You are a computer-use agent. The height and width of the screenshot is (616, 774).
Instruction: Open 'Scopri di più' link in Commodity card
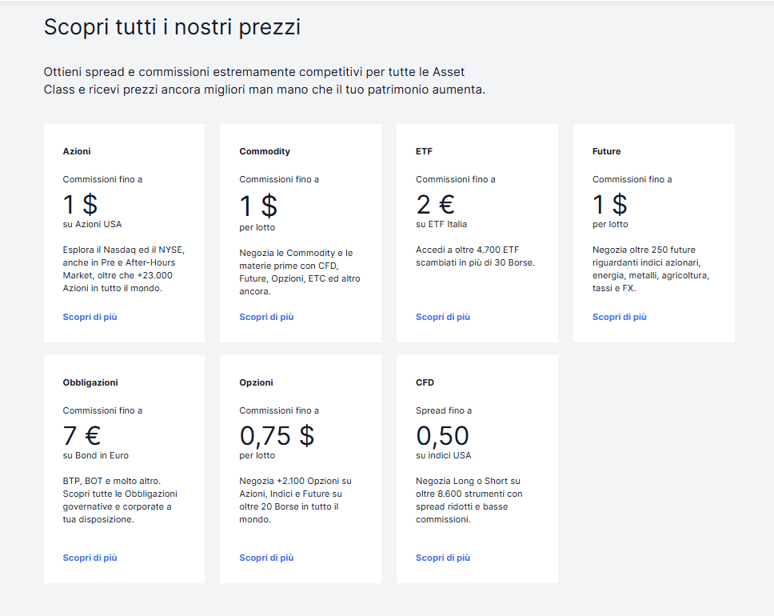point(266,317)
